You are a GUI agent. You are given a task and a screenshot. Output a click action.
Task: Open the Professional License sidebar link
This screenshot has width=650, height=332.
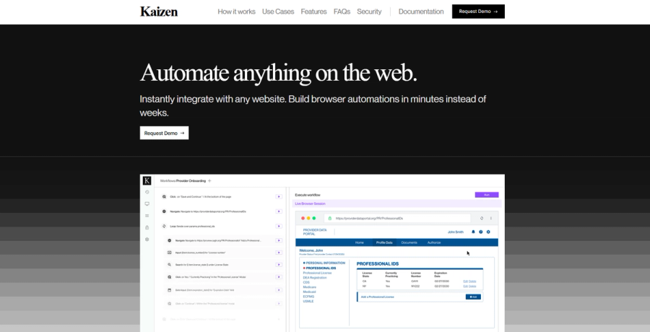click(x=317, y=273)
